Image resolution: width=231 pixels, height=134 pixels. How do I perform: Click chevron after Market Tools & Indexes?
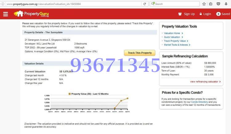point(190,45)
